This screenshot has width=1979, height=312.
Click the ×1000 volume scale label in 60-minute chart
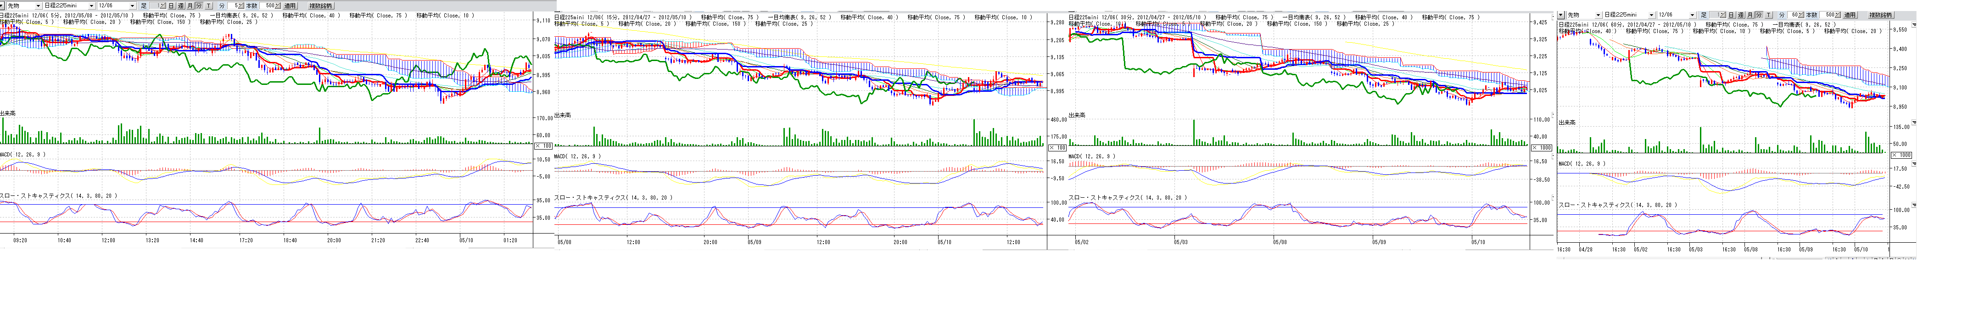coord(1902,155)
